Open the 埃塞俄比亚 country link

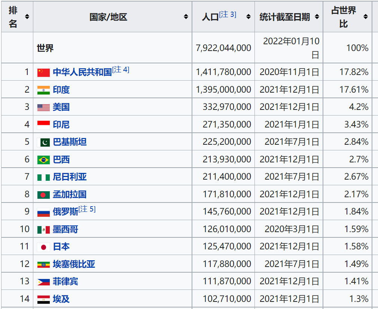coord(74,264)
